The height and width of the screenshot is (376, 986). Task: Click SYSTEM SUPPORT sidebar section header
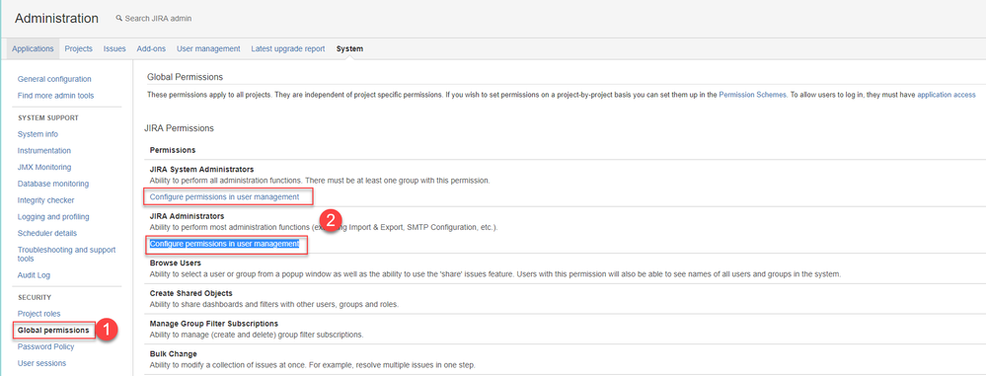coord(47,117)
